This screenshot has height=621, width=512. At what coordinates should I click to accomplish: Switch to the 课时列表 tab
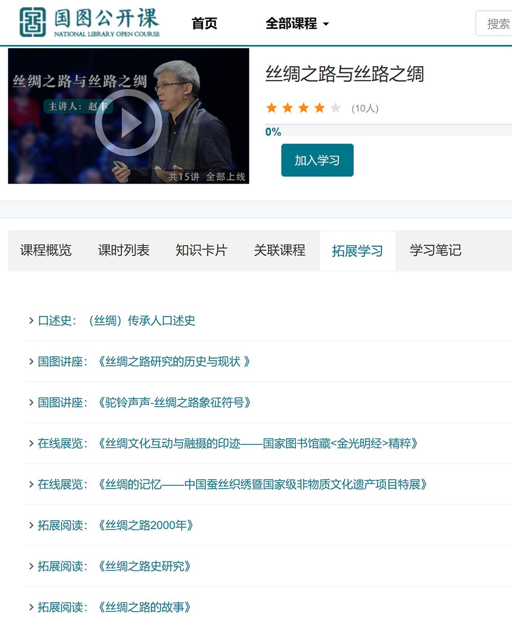pyautogui.click(x=123, y=250)
